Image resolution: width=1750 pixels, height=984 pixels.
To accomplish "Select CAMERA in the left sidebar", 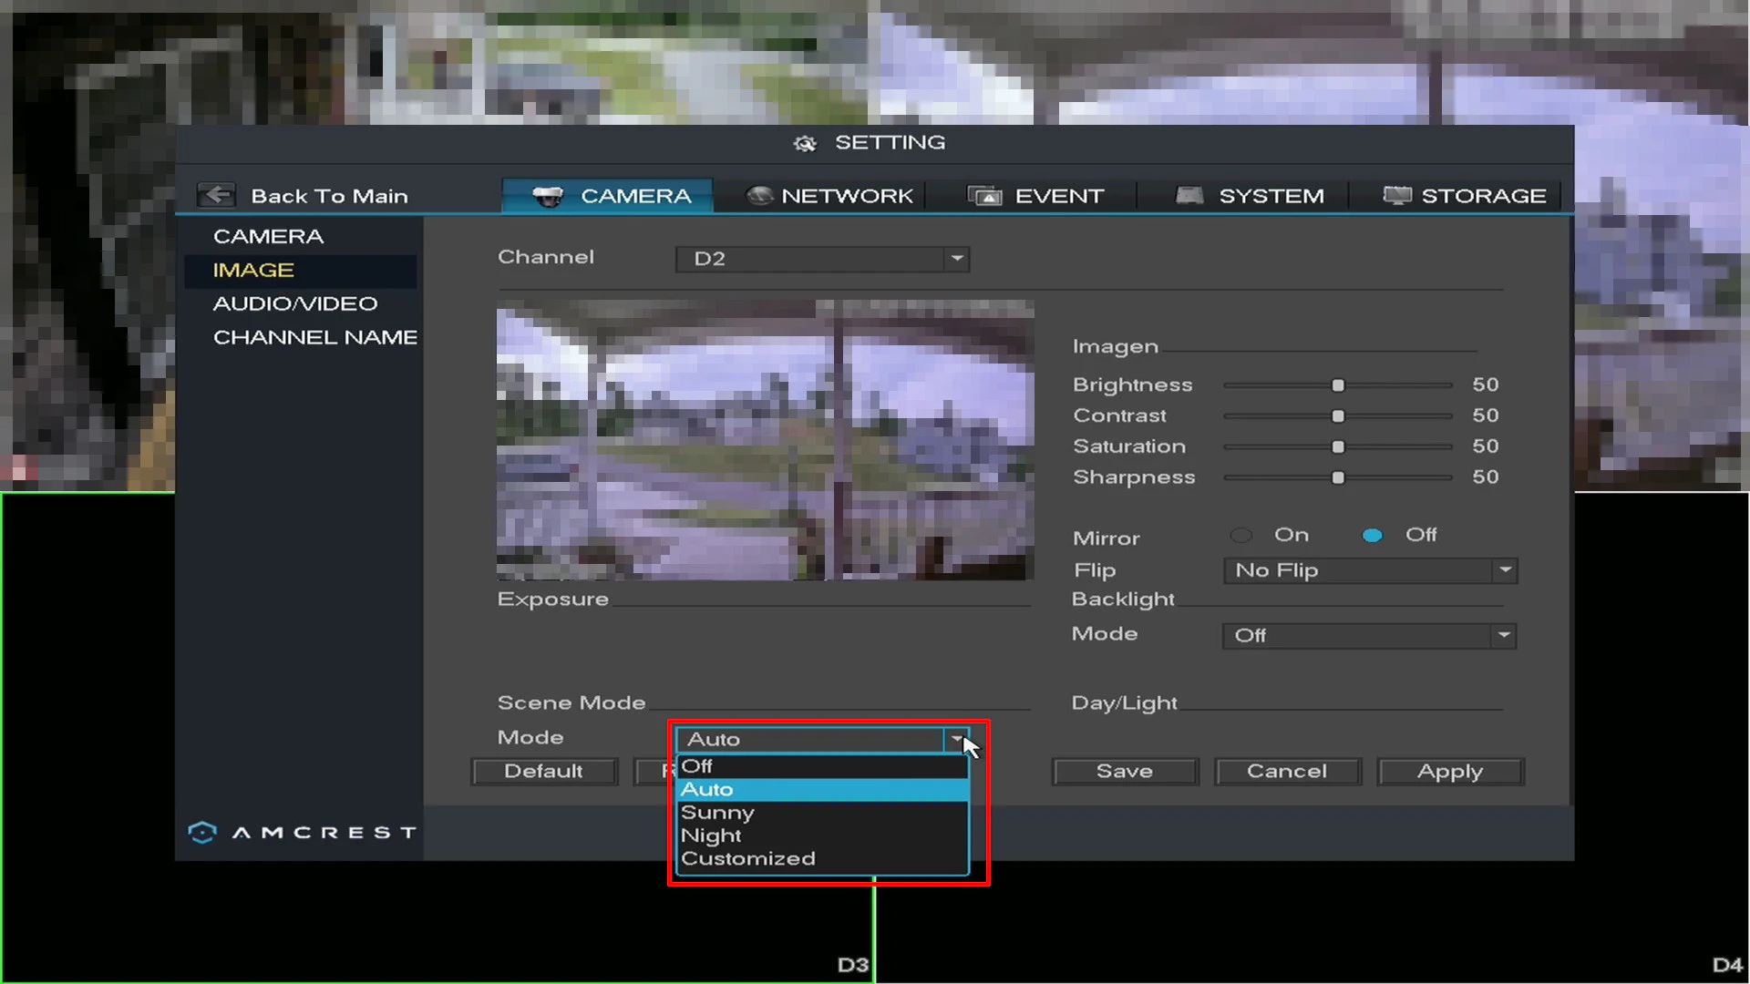I will 268,237.
